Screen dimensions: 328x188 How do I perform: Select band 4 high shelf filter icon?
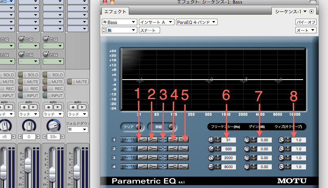coord(173,167)
